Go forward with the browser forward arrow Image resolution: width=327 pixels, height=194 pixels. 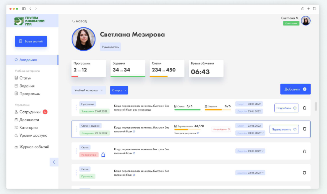click(36, 9)
